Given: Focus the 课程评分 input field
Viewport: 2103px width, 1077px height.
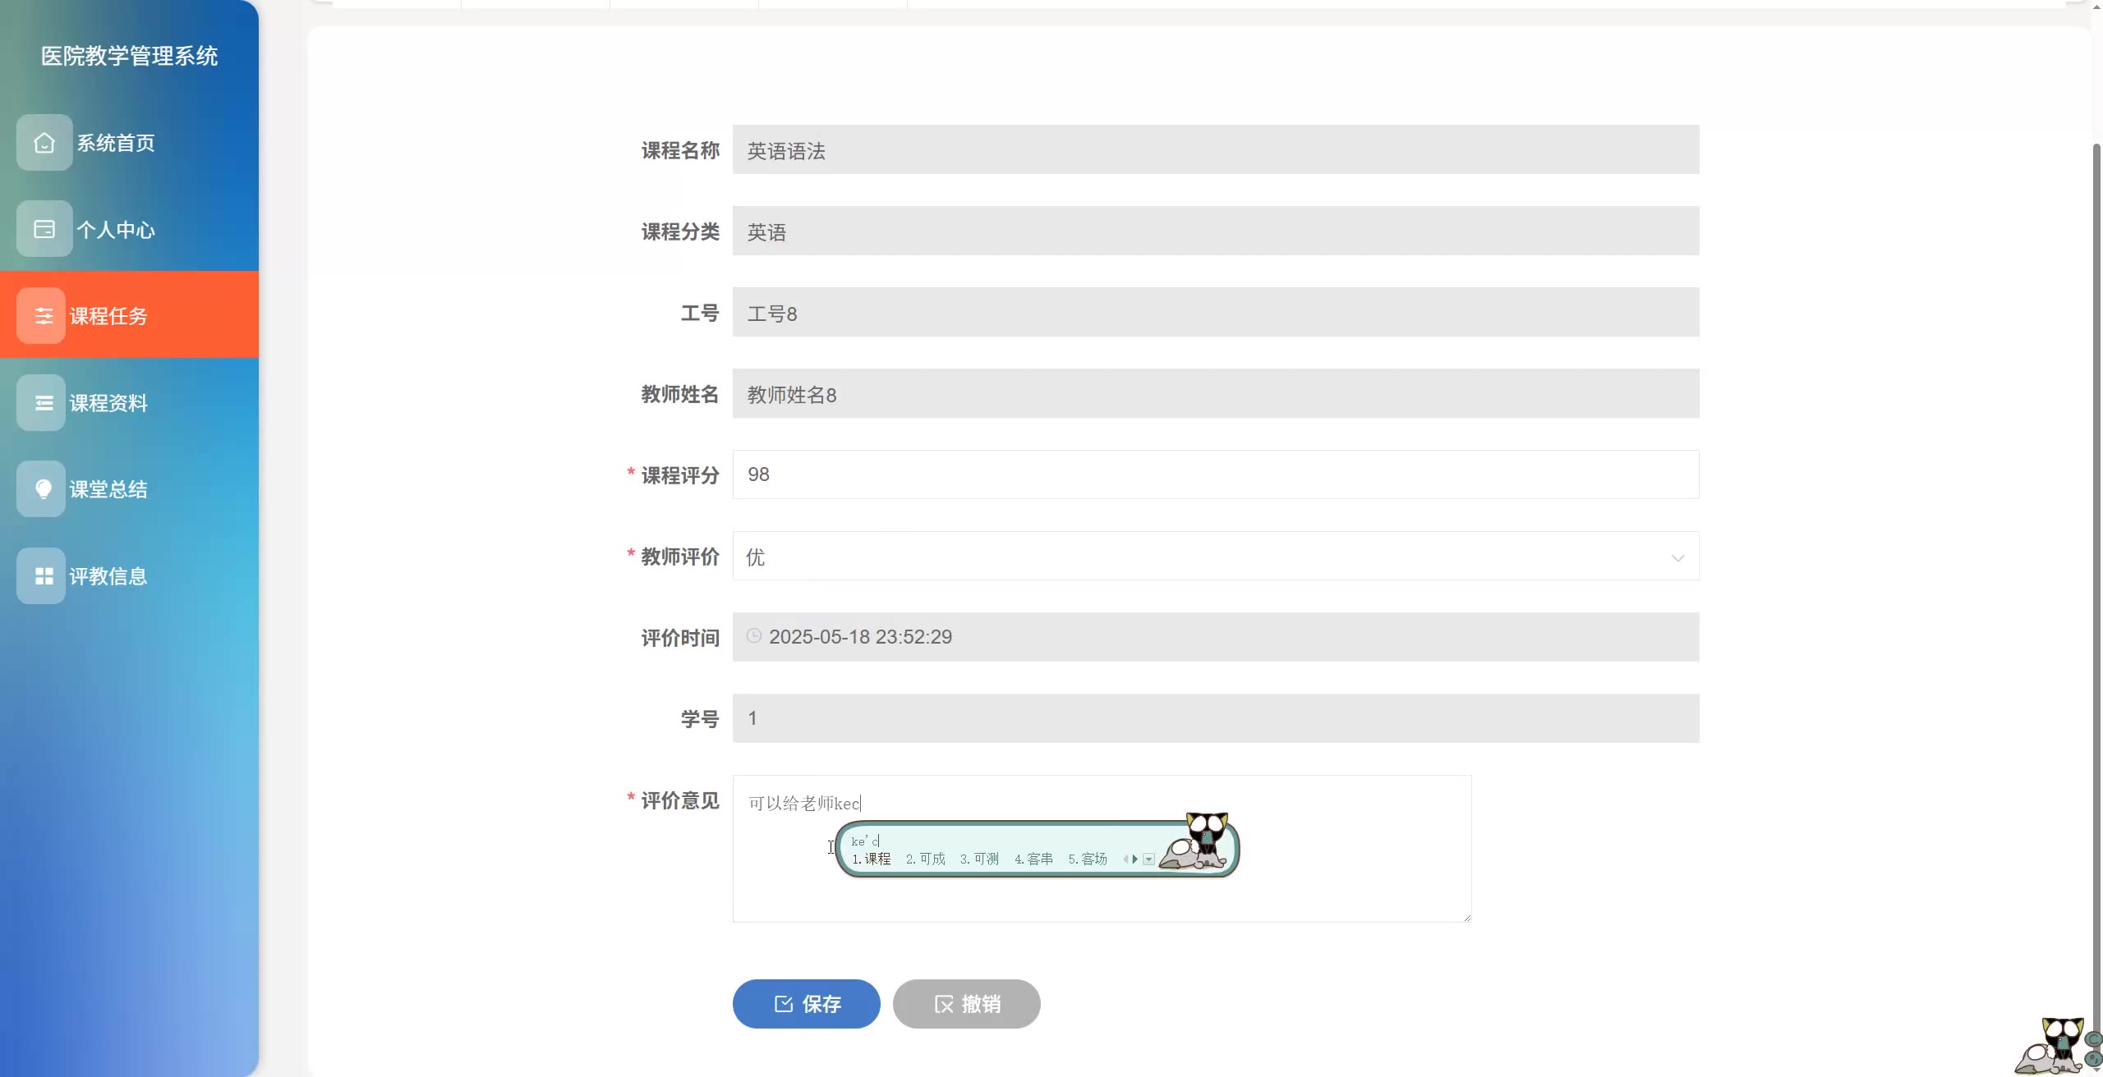Looking at the screenshot, I should 1215,474.
